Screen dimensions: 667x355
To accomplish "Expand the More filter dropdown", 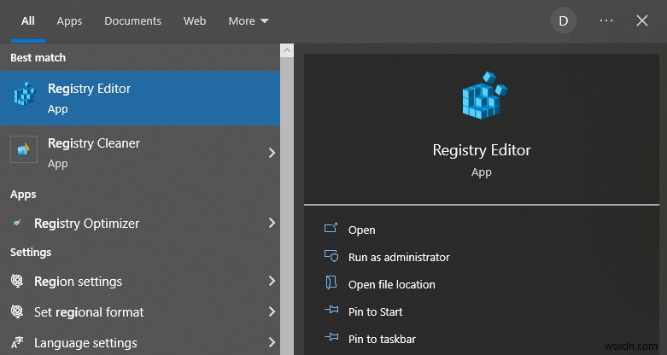I will [249, 21].
